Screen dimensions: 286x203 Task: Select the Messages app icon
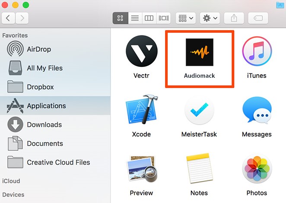(x=257, y=110)
